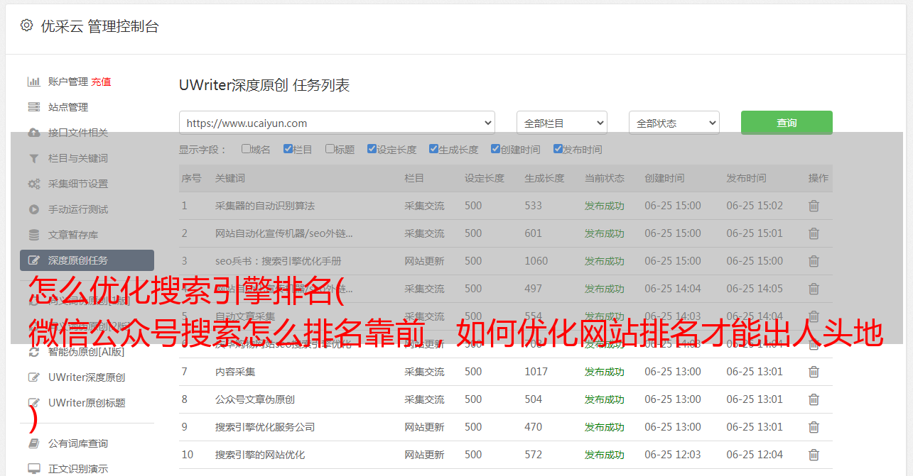Viewport: 913px width, 476px height.
Task: Click the database icon for 文章暂存库
Action: [33, 235]
